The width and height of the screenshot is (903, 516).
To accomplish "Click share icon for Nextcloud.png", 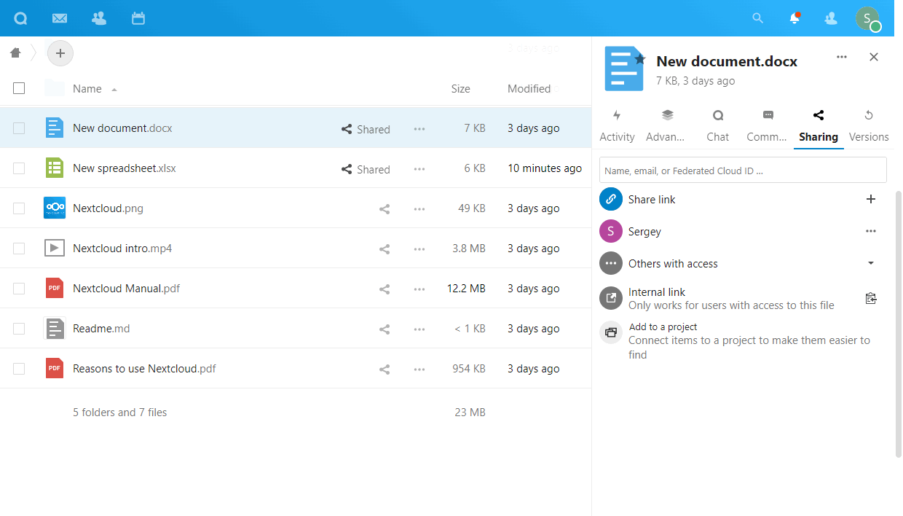I will point(385,208).
